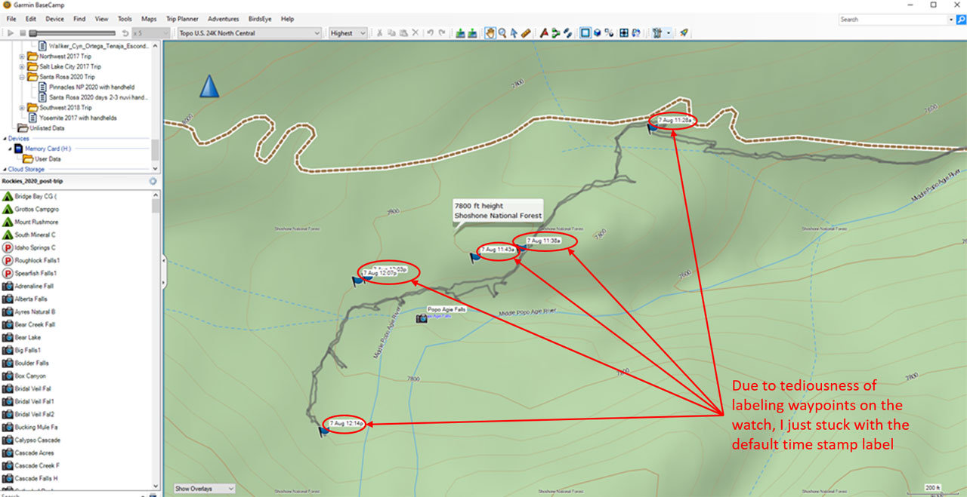Open the Device menu
This screenshot has height=497, width=967.
pyautogui.click(x=55, y=19)
